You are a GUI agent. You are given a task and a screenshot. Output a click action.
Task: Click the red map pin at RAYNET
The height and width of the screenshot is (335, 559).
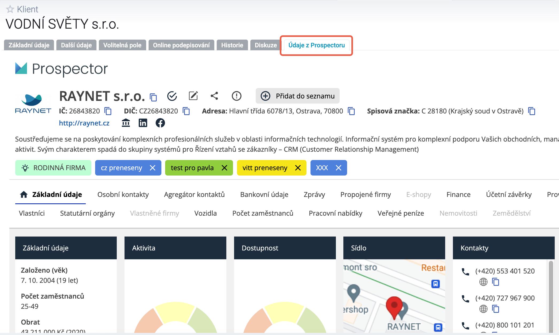pos(394,308)
